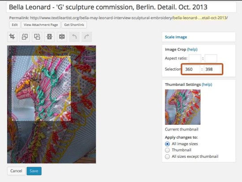This screenshot has height=182, width=242.
Task: Select the Crop tool icon
Action: (12, 37)
